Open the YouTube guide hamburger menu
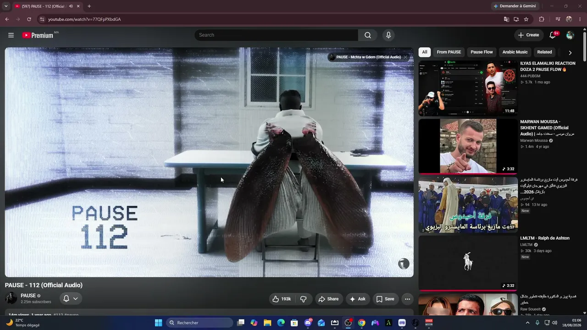587x330 pixels. click(x=11, y=35)
